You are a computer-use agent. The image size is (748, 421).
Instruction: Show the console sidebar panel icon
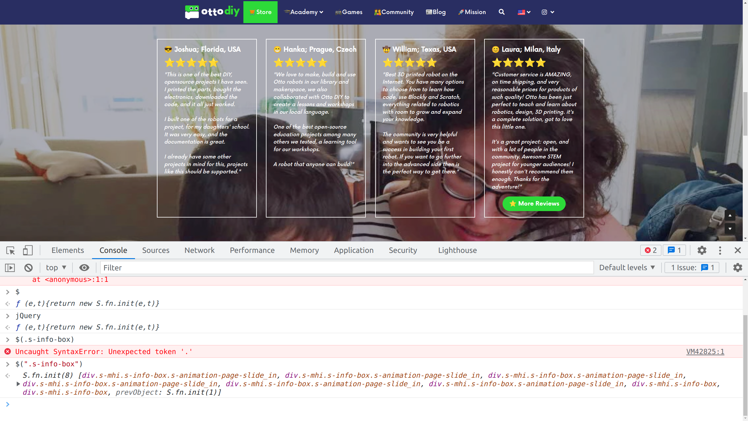tap(10, 268)
